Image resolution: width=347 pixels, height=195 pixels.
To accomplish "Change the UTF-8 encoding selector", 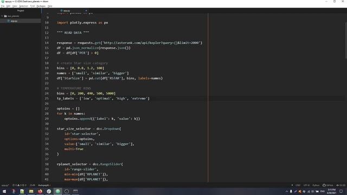I will (306, 185).
